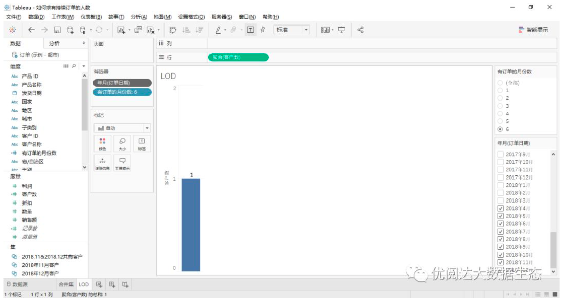Image resolution: width=561 pixels, height=301 pixels.
Task: Select the 客户名称 dimension field
Action: (32, 144)
